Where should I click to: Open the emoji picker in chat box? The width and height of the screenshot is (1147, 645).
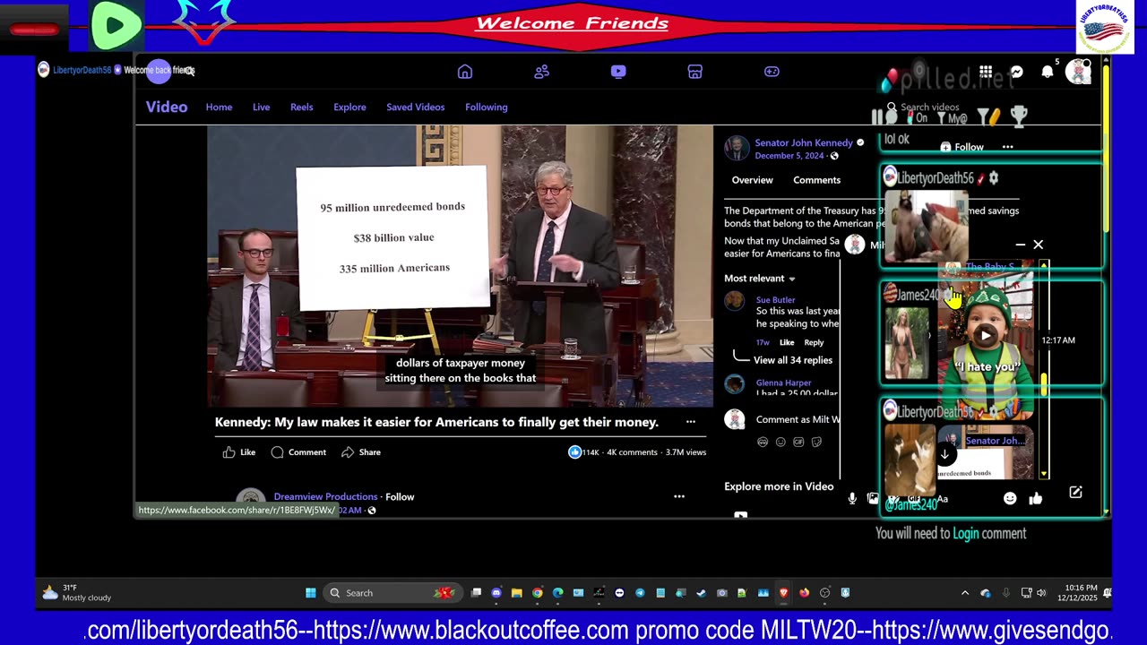coord(1010,498)
